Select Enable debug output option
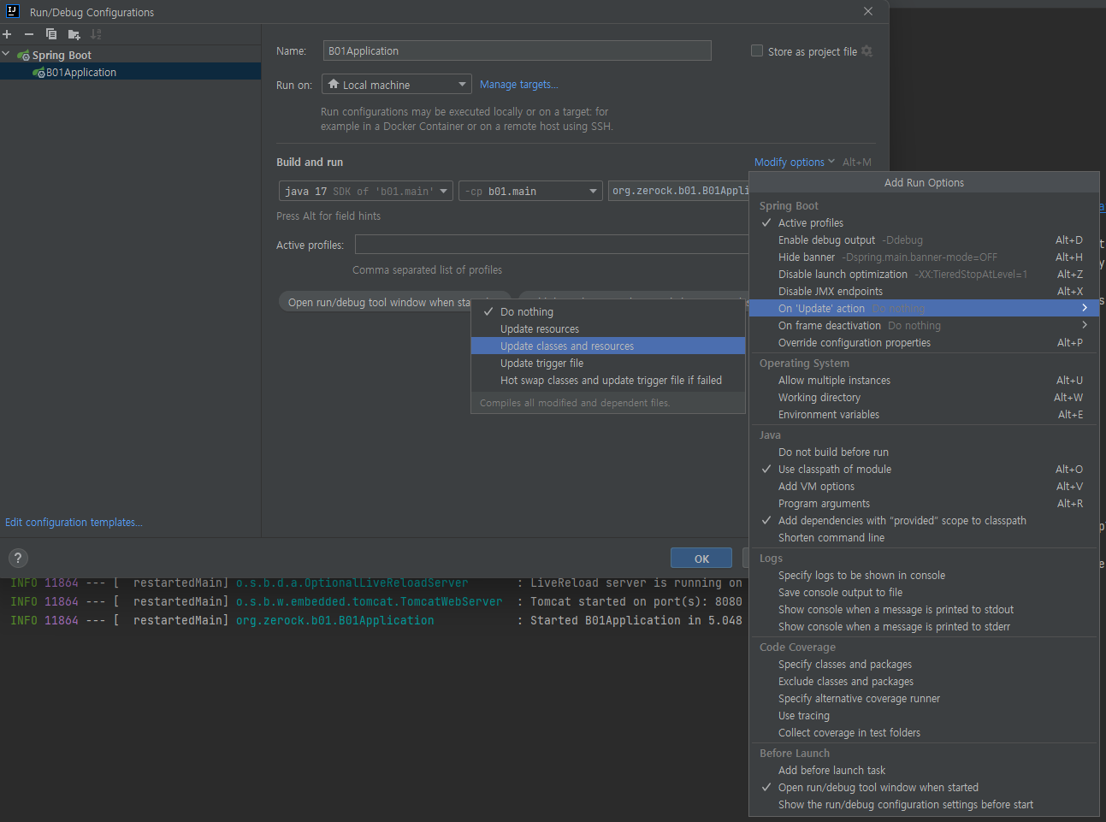 pos(924,240)
